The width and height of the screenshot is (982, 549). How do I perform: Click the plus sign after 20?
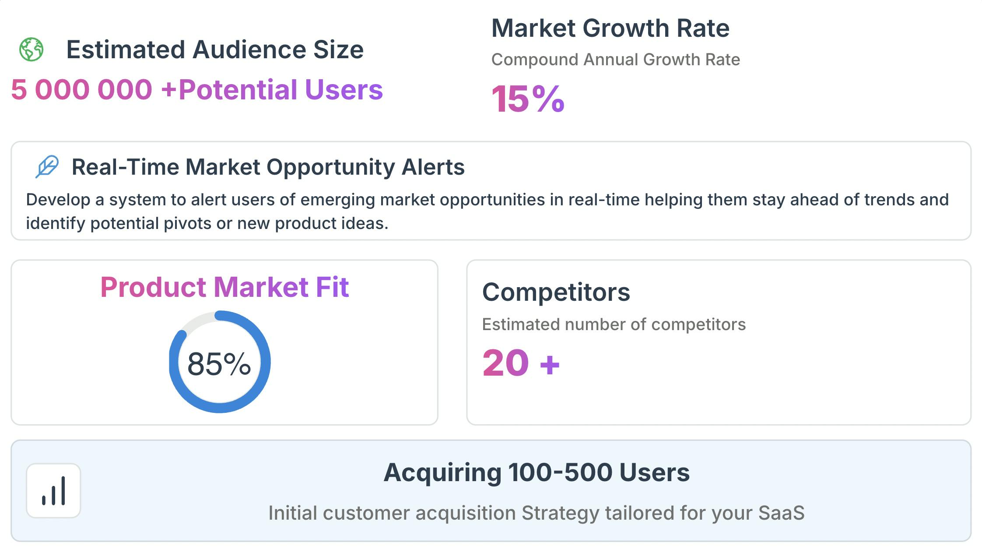(x=550, y=364)
